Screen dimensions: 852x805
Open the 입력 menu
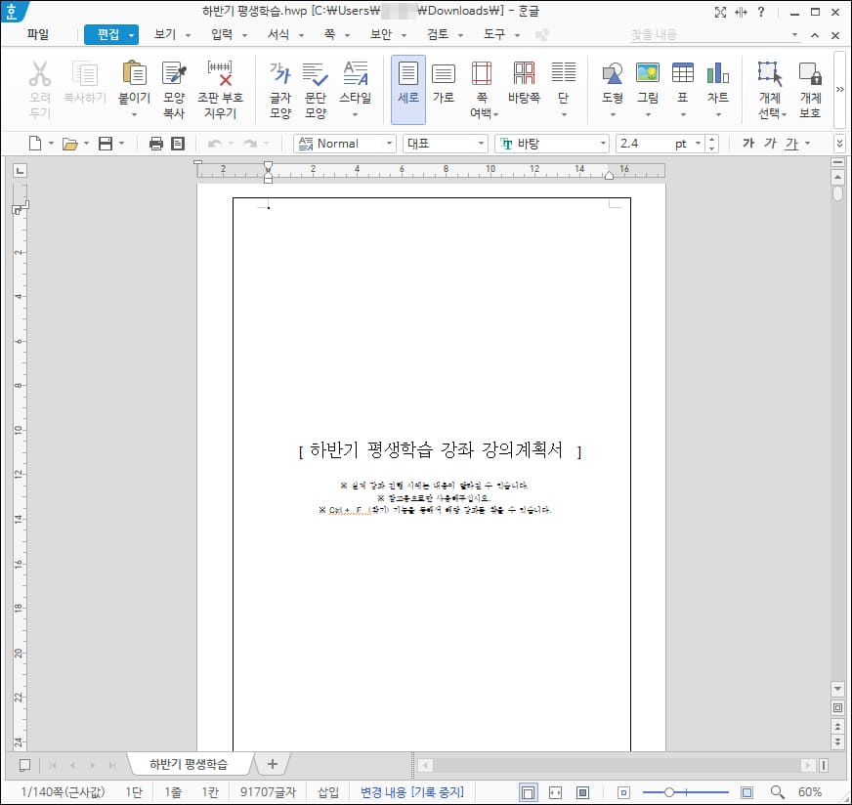(x=222, y=34)
